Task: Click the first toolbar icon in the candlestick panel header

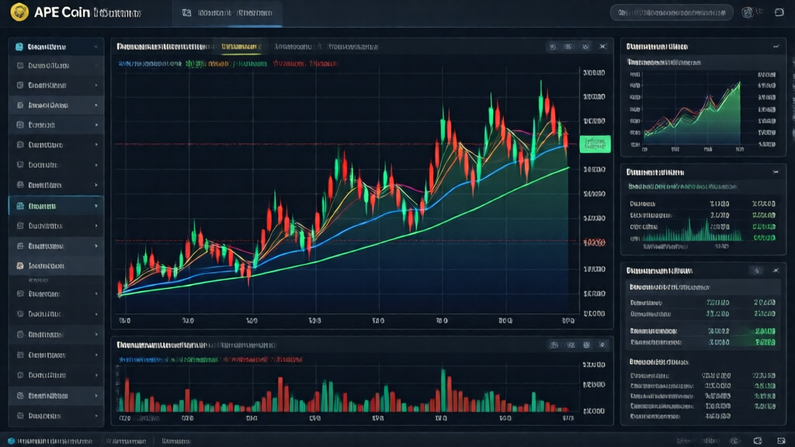Action: click(x=553, y=47)
